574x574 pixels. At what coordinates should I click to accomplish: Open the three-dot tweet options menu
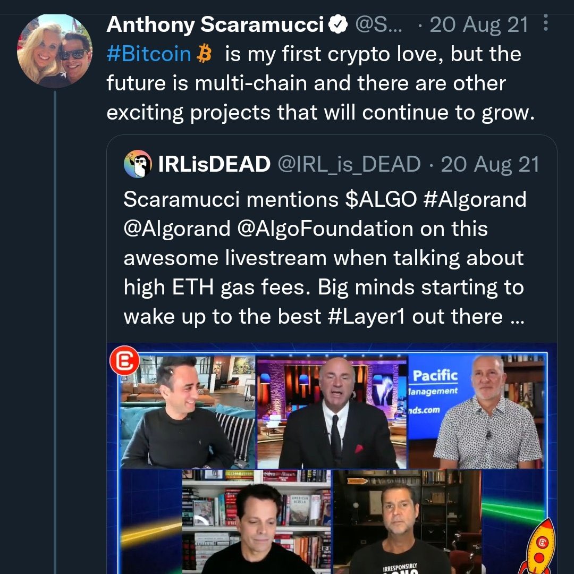[x=545, y=23]
